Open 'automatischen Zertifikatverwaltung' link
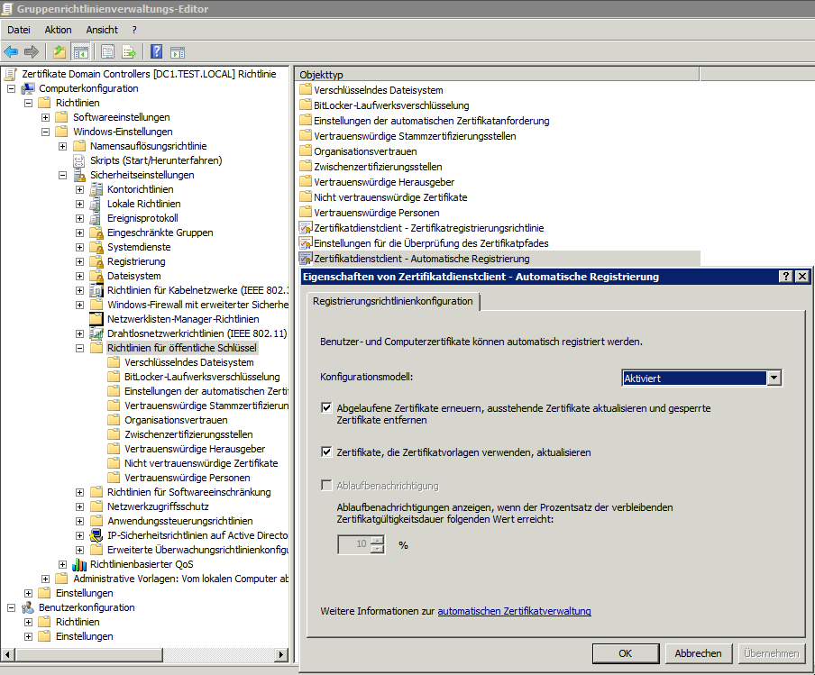The height and width of the screenshot is (675, 815). 514,611
